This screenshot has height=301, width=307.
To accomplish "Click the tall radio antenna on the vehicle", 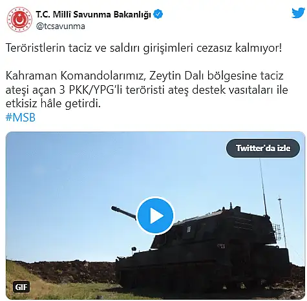I will click(263, 186).
